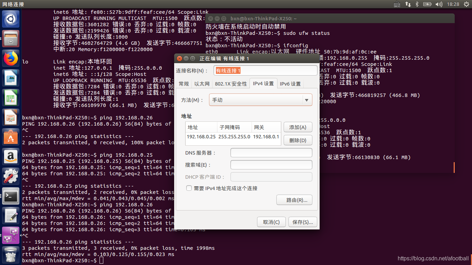Open the keyboard input indicator in top panel
Viewport: 472px width, 265px height.
coord(397,4)
